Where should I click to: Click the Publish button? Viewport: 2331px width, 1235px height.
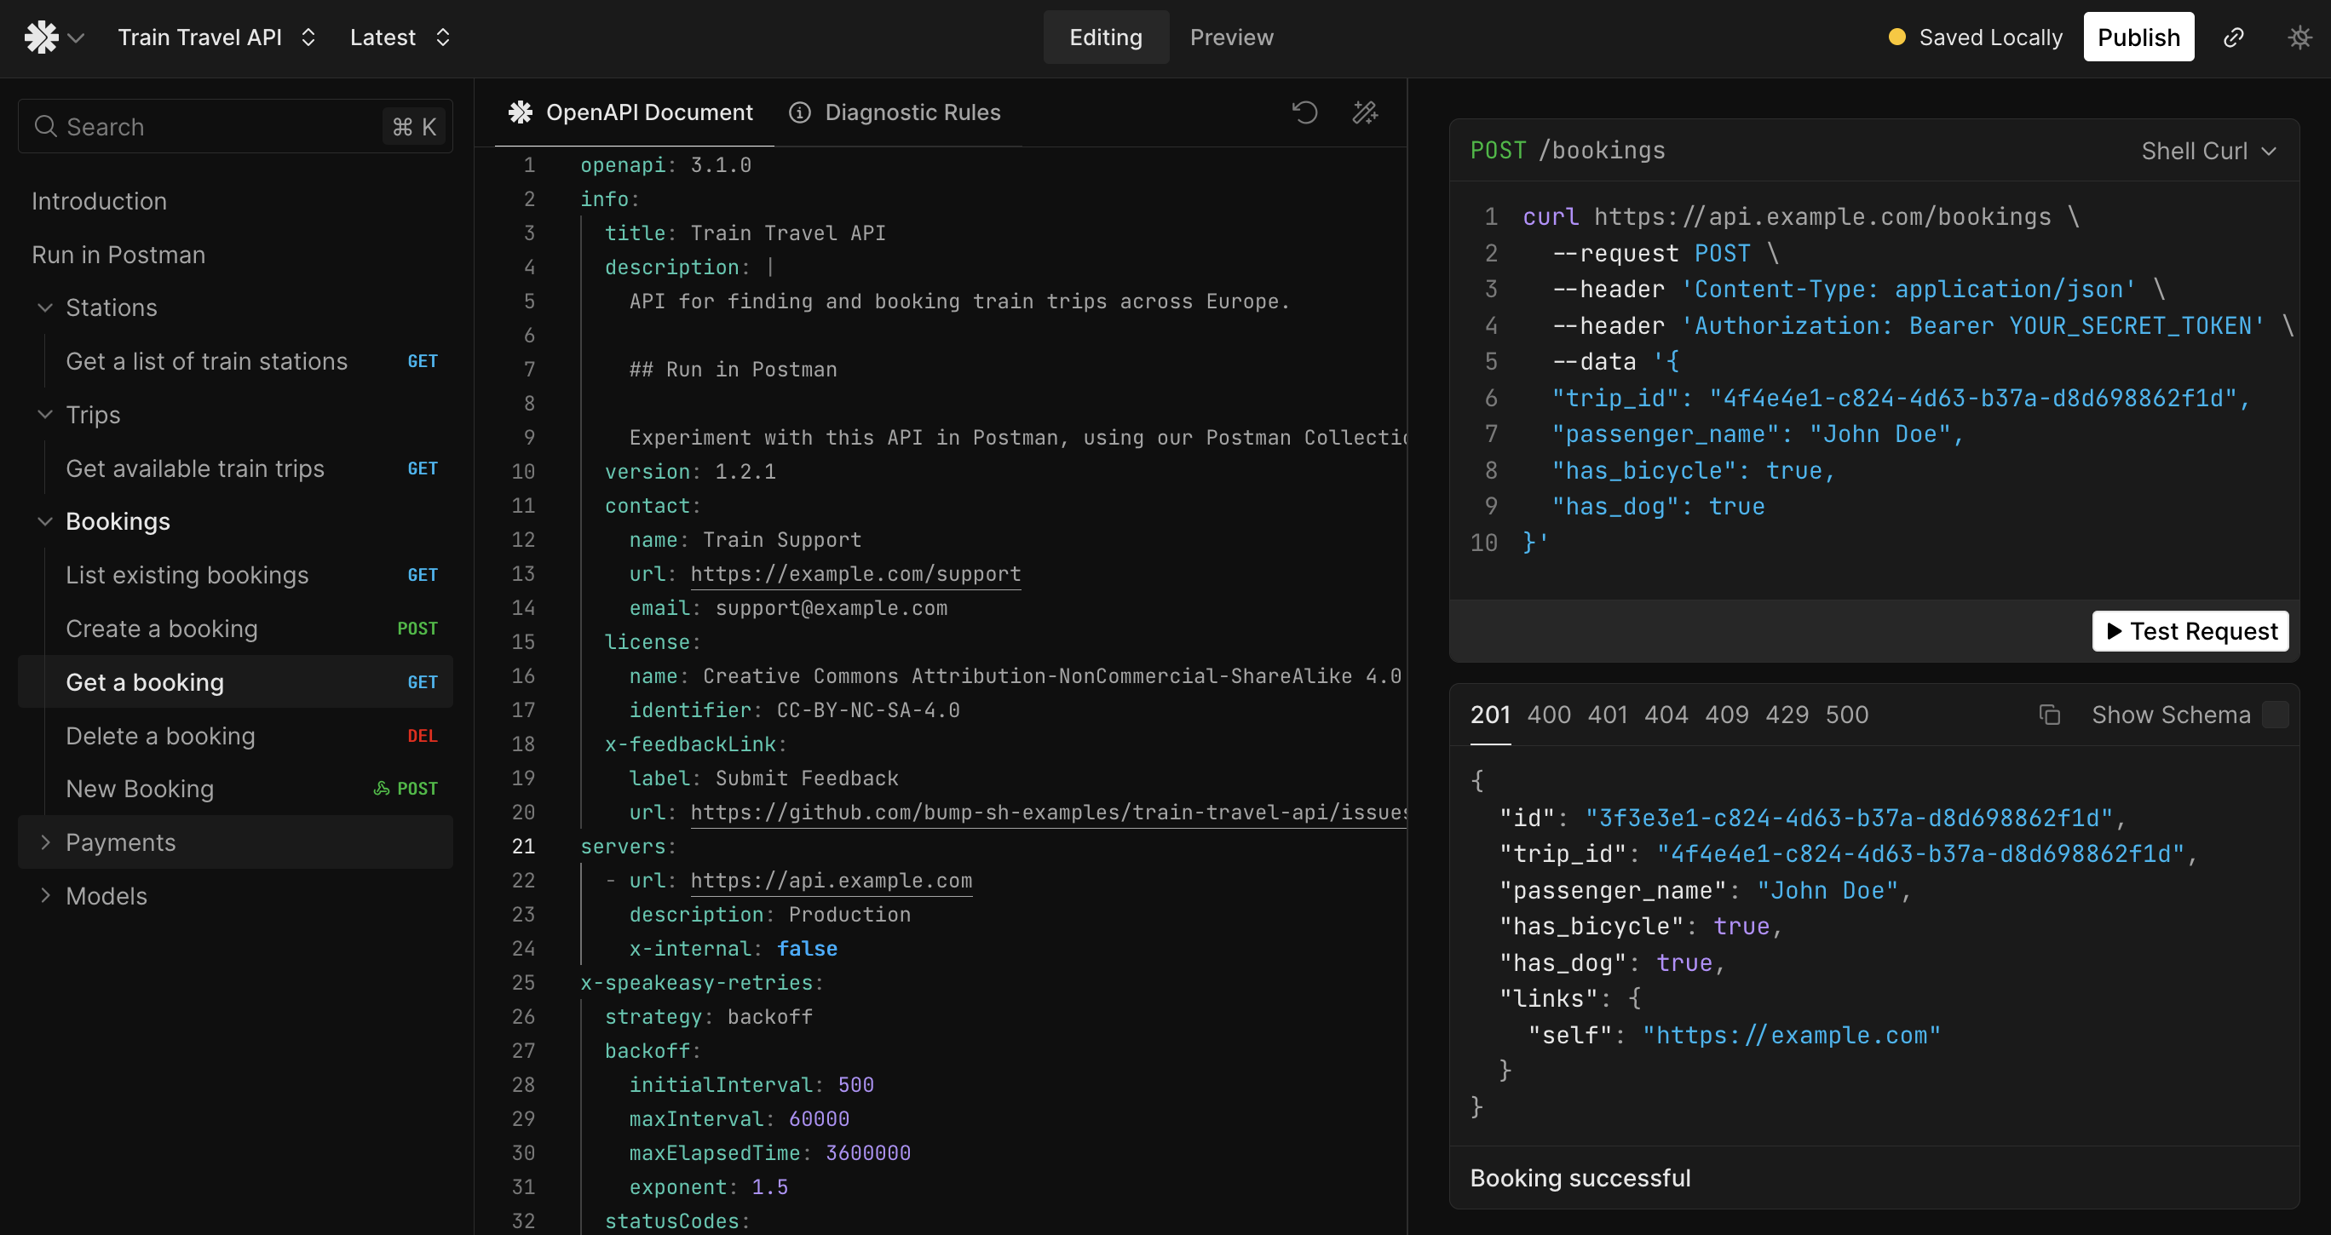pyautogui.click(x=2138, y=37)
